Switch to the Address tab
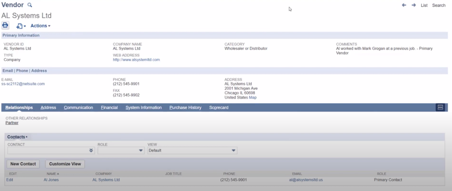Viewport: 452px width, 191px height. click(x=48, y=107)
